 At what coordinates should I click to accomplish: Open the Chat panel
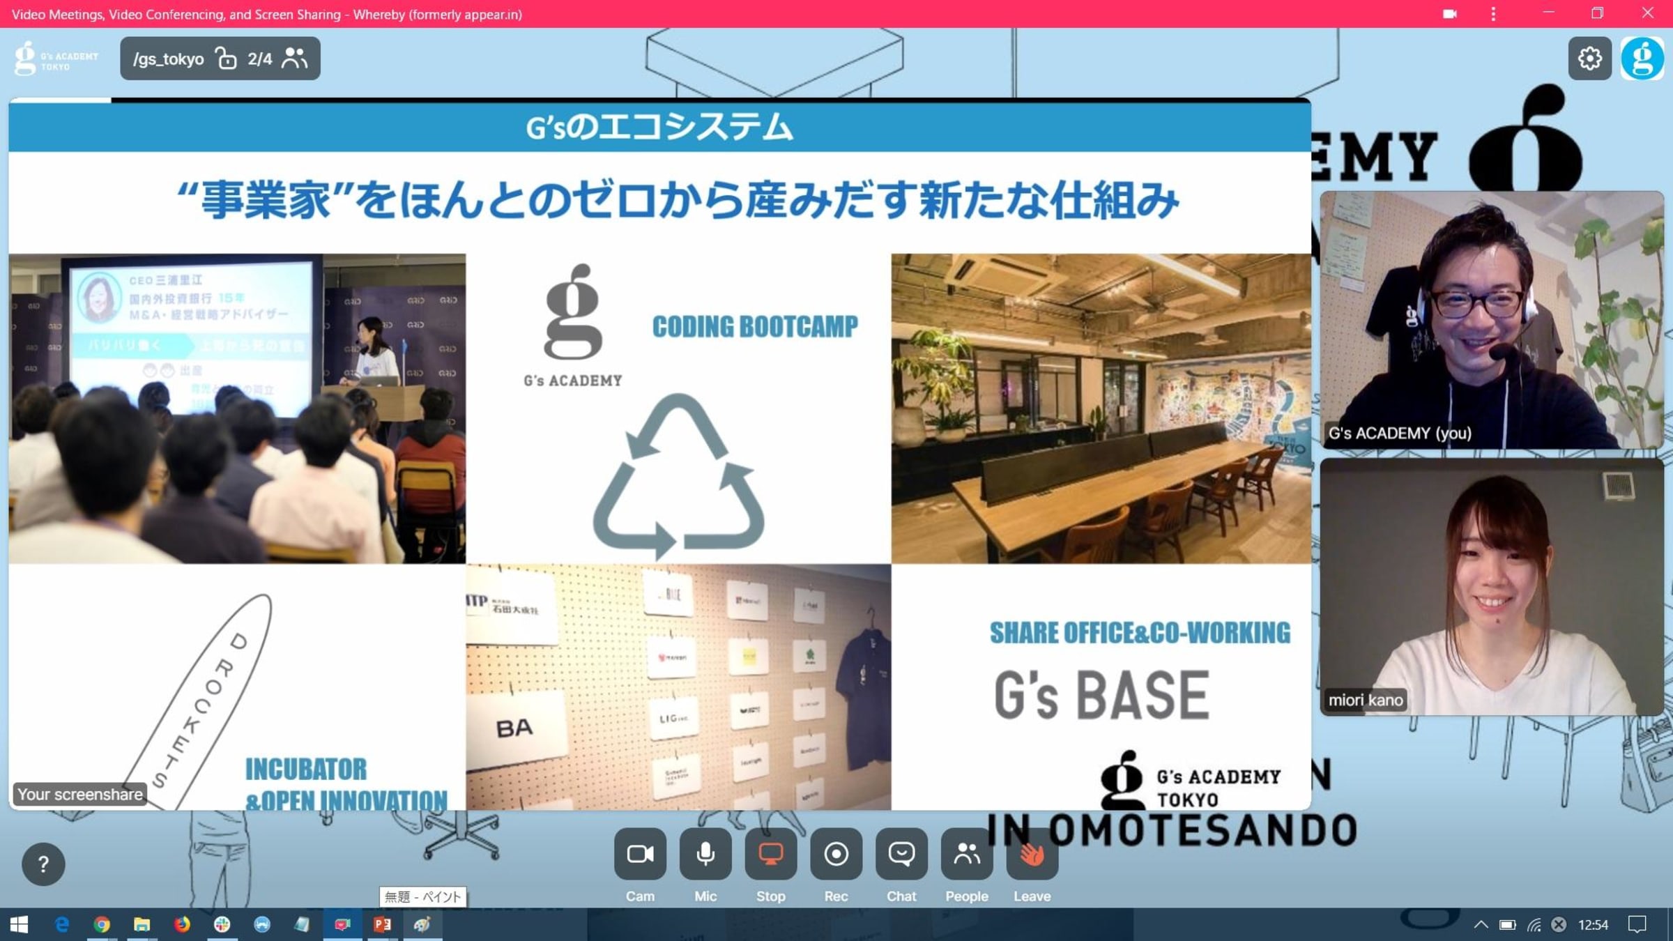901,854
